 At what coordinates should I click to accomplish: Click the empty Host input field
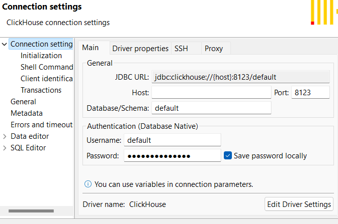211,93
